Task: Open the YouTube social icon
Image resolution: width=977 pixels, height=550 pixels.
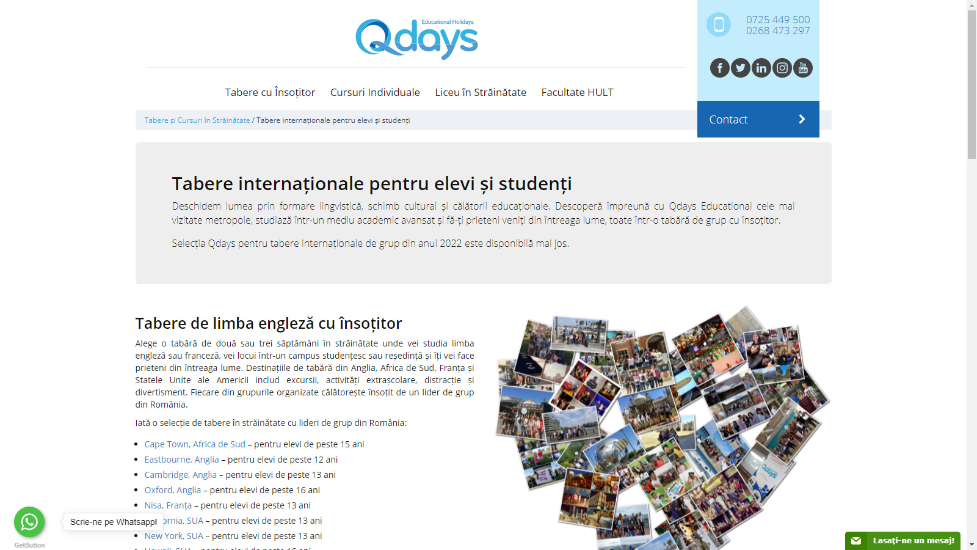Action: [x=802, y=68]
